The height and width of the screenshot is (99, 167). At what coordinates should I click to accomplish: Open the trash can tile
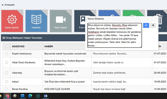[x=163, y=21]
